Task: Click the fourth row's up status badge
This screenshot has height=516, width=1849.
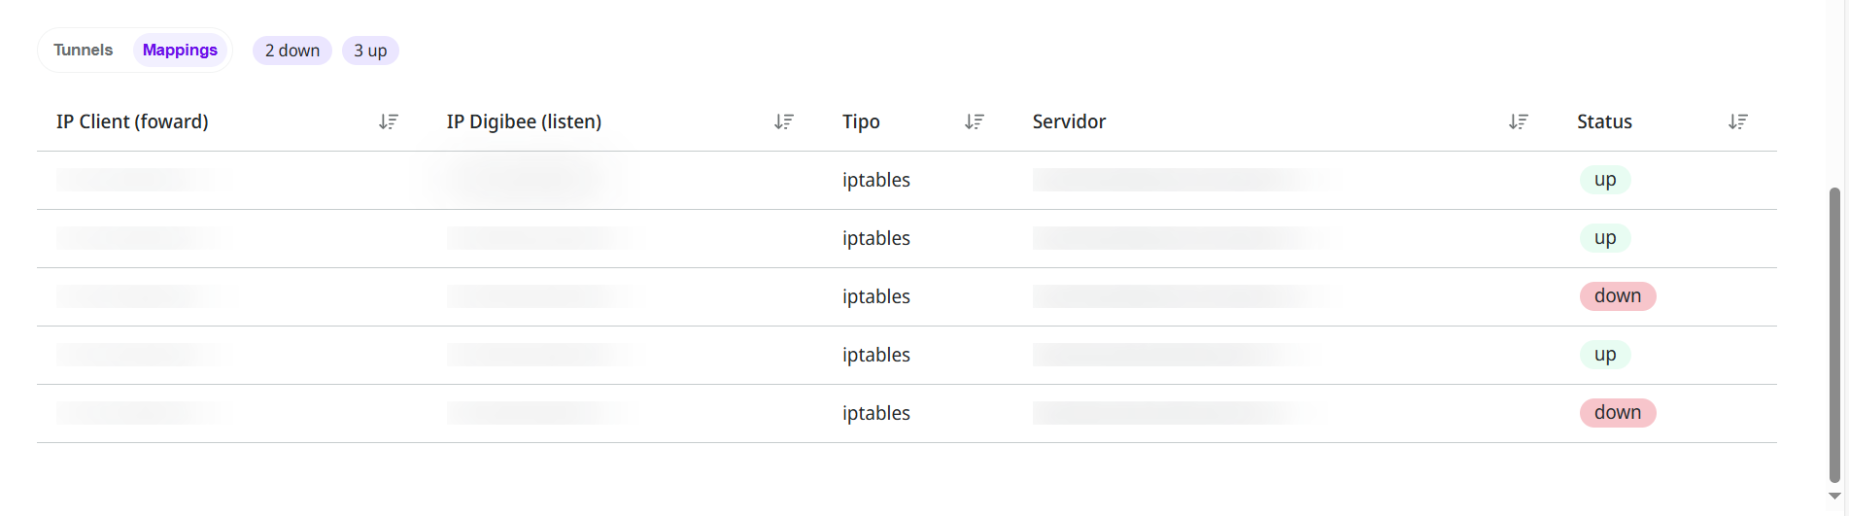Action: coord(1605,355)
